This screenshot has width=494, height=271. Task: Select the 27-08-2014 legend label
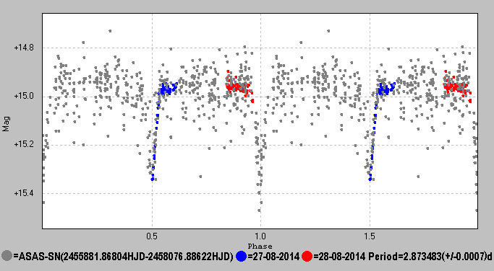click(x=273, y=257)
